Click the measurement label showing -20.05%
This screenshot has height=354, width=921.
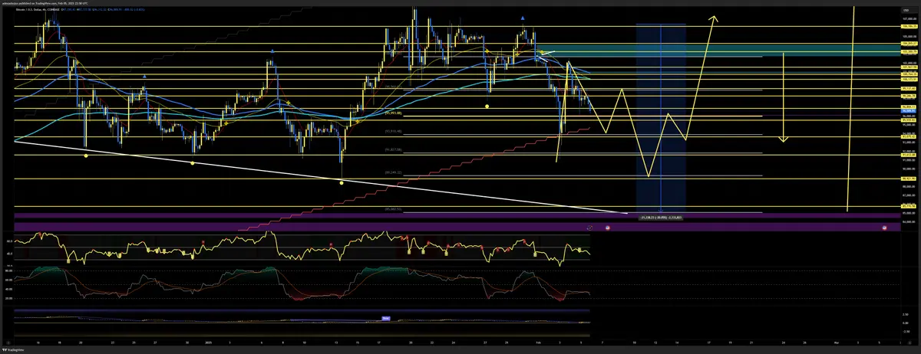tap(661, 218)
